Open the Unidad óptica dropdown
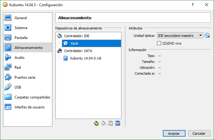The height and width of the screenshot is (140, 214). (x=180, y=36)
